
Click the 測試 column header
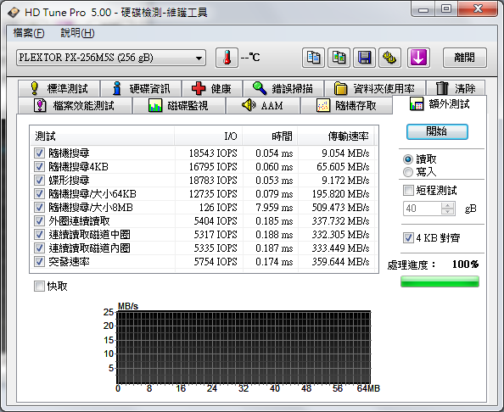(x=102, y=136)
